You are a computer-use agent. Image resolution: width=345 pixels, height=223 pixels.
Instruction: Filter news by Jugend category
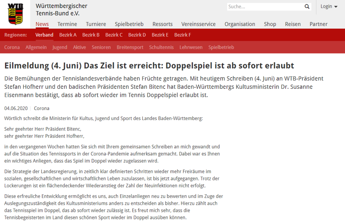point(60,47)
